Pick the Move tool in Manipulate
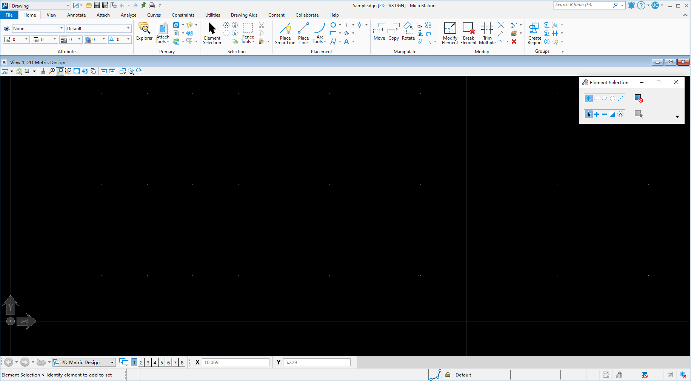 point(379,31)
